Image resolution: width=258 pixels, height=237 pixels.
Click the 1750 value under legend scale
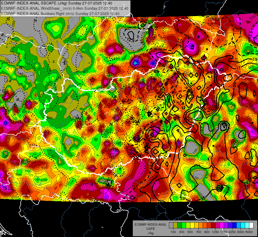pyautogui.click(x=224, y=232)
